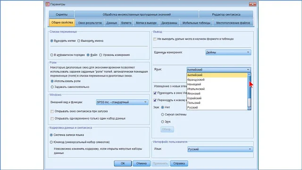Select Уровень измерения radio button

(101, 55)
